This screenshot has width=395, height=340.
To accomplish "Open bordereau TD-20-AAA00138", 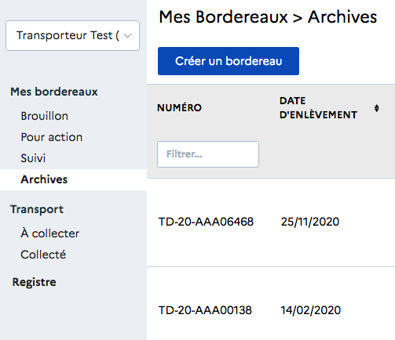I will (x=205, y=310).
